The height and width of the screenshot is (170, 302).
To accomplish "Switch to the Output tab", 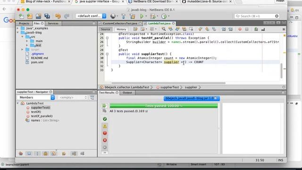I will [x=127, y=93].
